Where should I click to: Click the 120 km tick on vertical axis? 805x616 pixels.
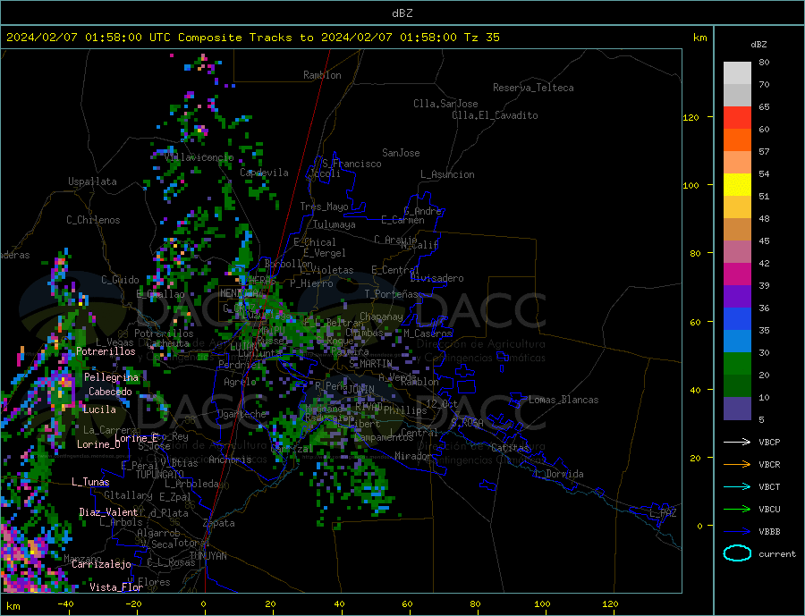pyautogui.click(x=691, y=117)
